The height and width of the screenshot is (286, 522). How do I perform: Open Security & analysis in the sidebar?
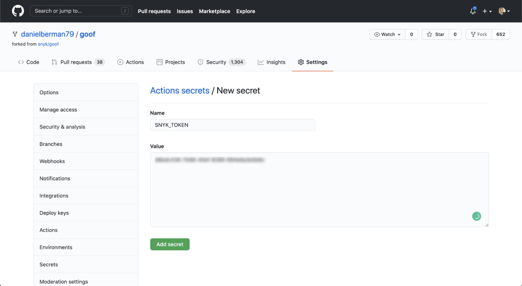[86, 127]
